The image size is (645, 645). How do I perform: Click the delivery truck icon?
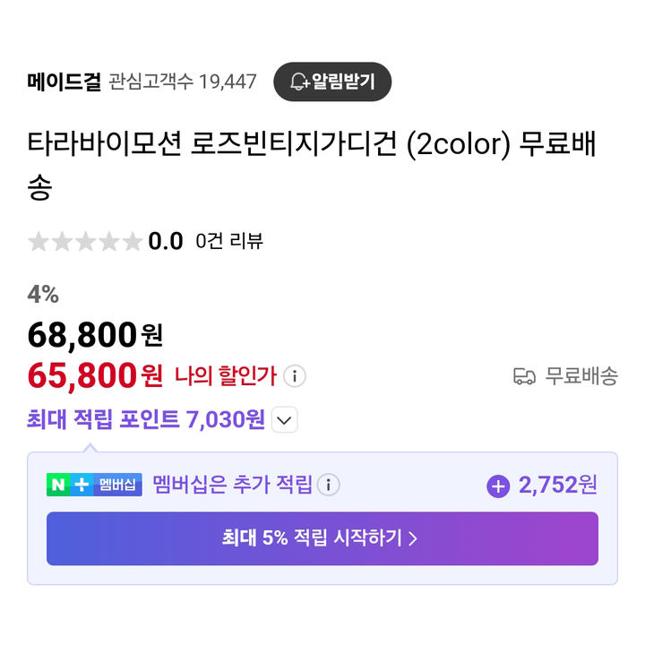[x=524, y=376]
